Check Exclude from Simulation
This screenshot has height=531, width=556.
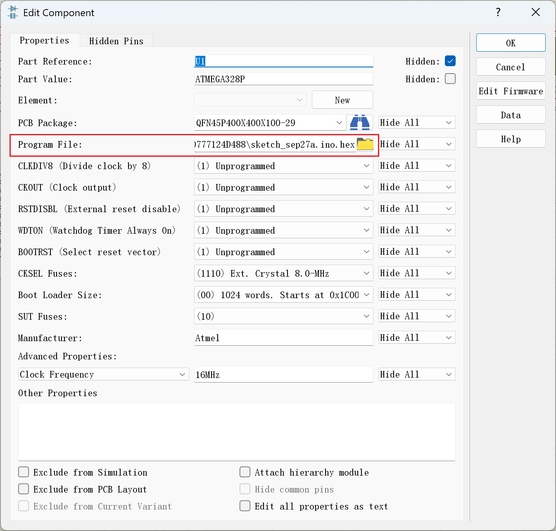[24, 472]
